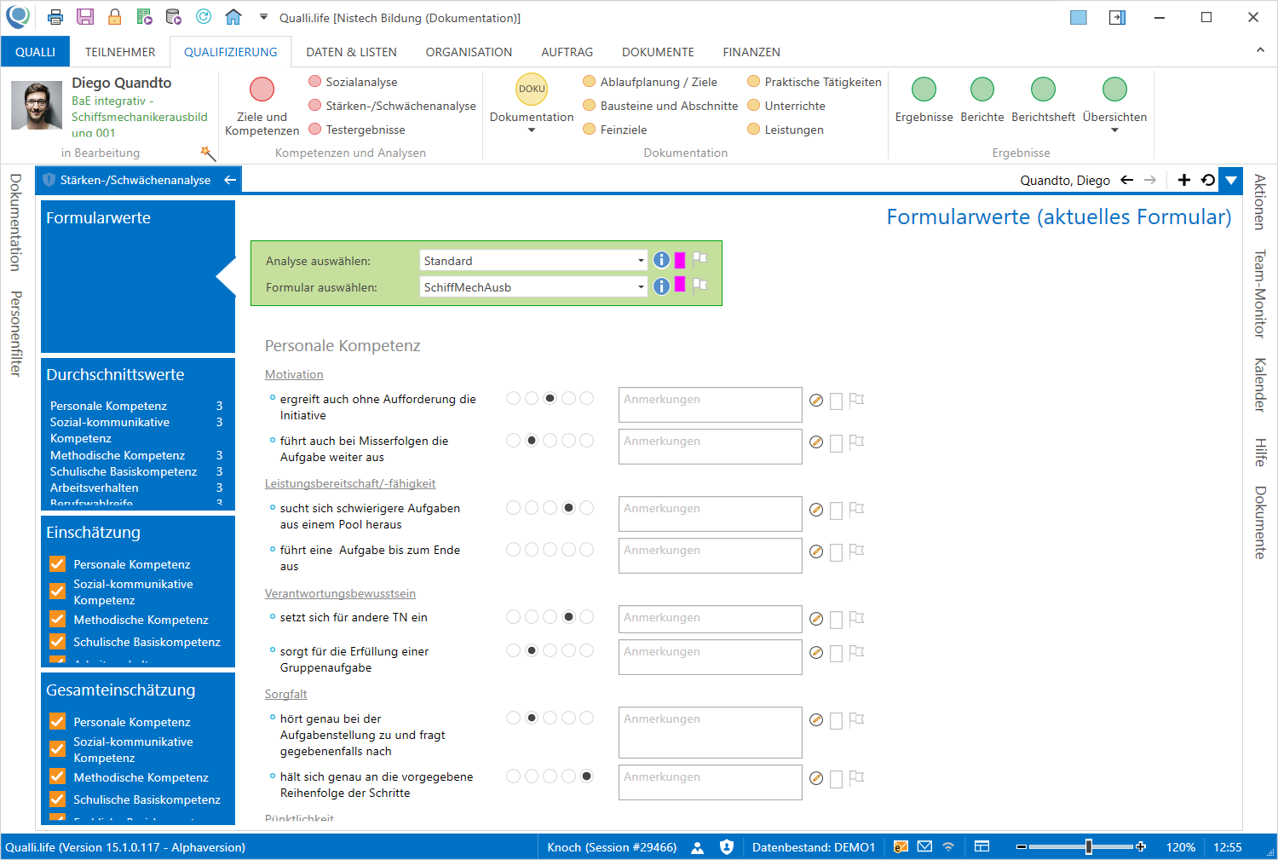This screenshot has width=1278, height=860.
Task: Open the Personenfilter side panel
Action: pyautogui.click(x=15, y=333)
